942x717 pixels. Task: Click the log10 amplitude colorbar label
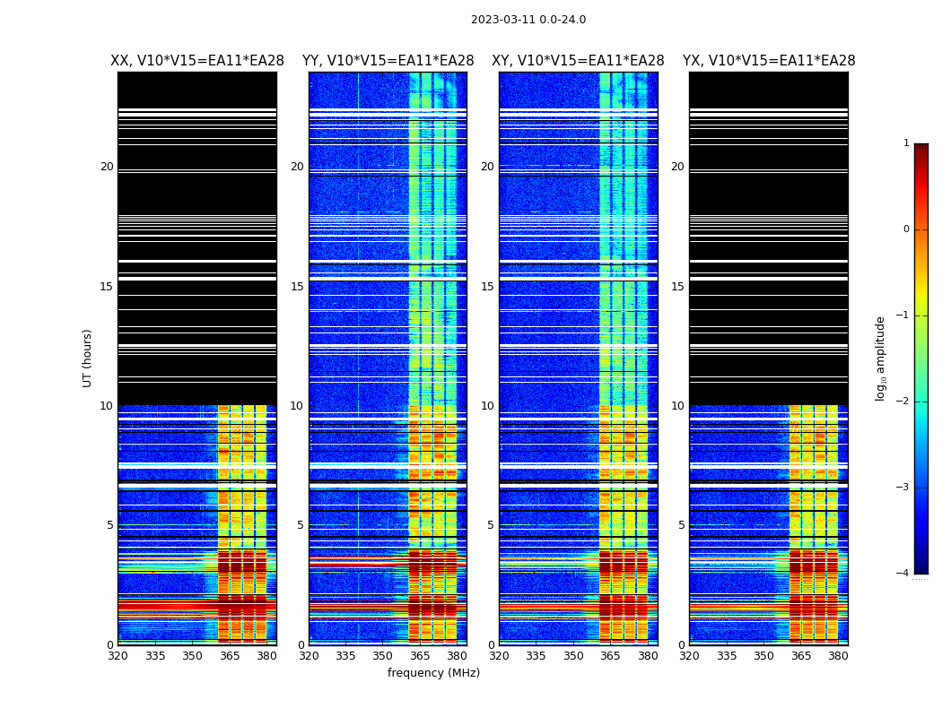880,358
